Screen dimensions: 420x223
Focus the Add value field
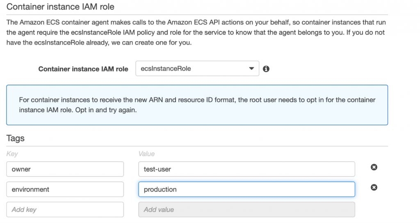tap(247, 210)
